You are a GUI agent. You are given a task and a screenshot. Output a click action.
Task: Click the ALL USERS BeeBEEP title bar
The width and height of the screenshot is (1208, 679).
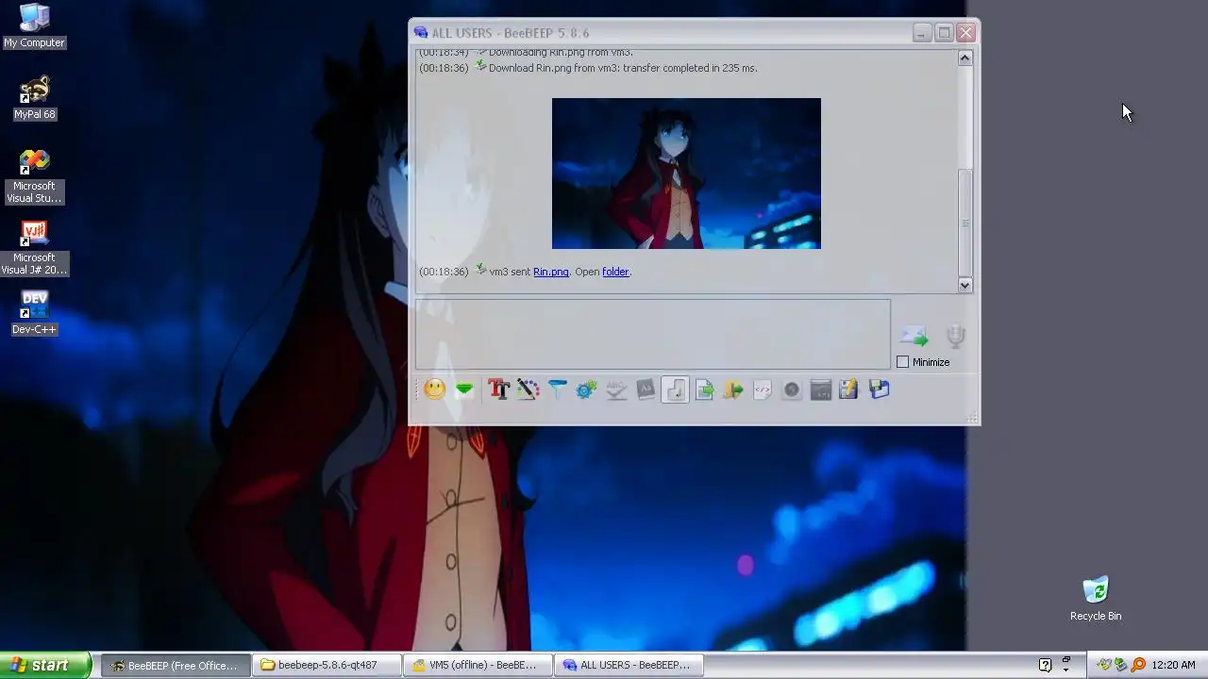point(661,33)
